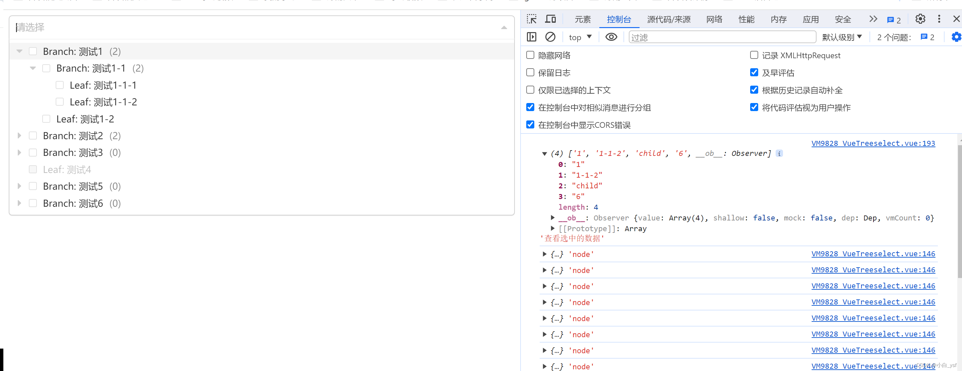The image size is (962, 371).
Task: Close the DevTools panel
Action: (956, 19)
